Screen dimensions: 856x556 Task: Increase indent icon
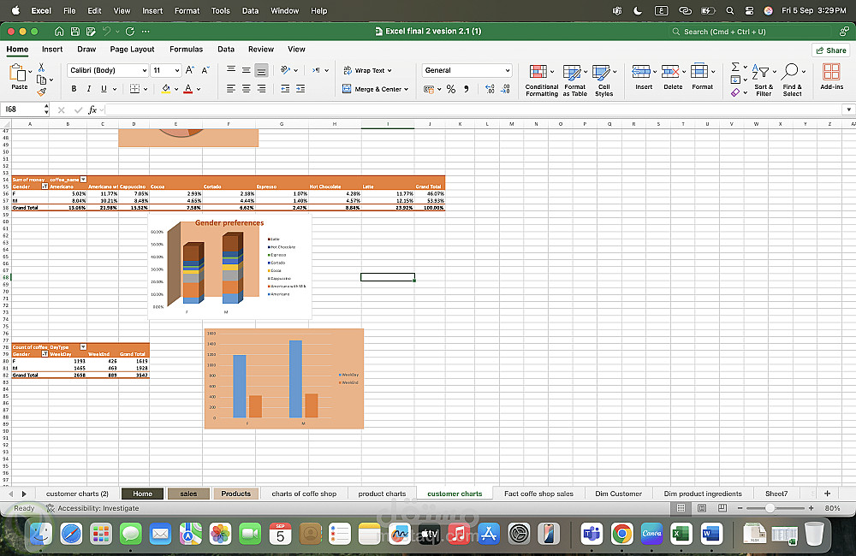[x=300, y=88]
